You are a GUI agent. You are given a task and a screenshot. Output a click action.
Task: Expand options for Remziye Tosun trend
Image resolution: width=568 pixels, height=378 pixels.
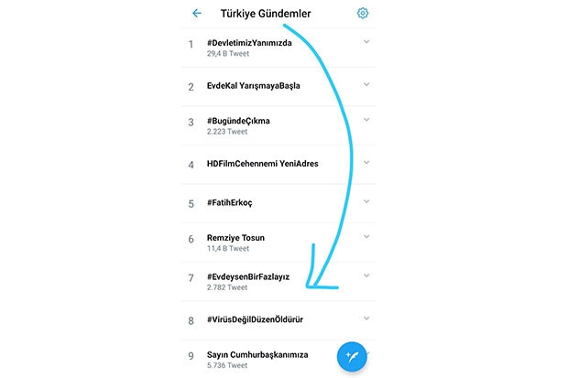click(x=366, y=237)
